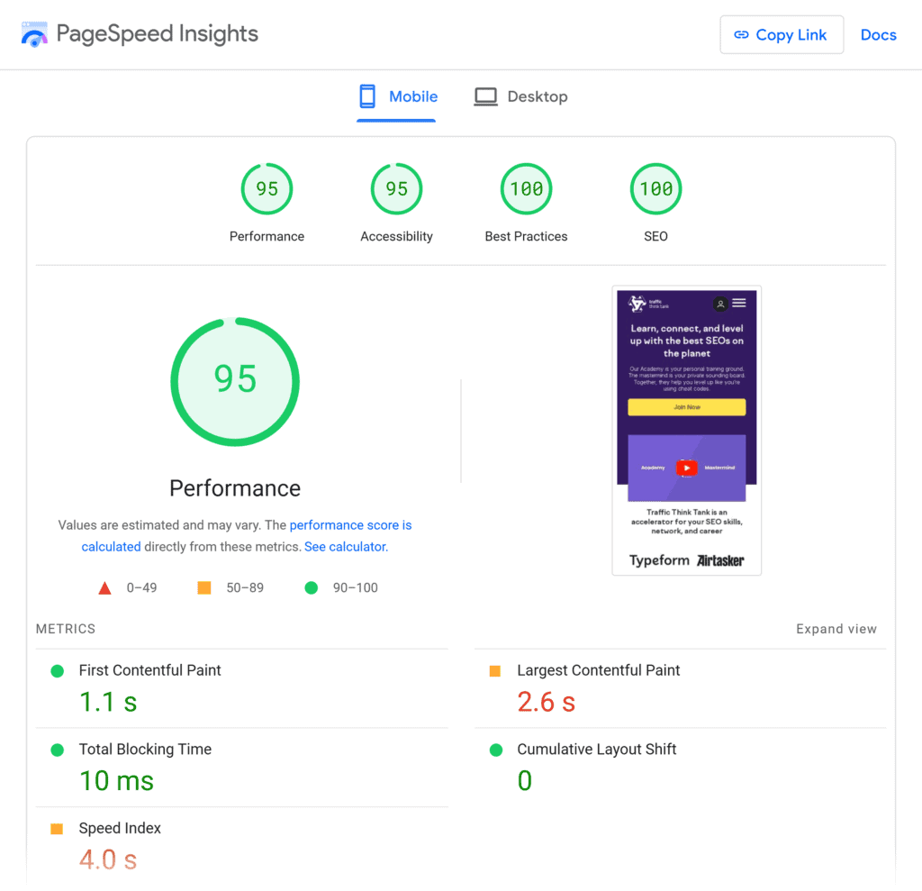Click the Copy Link button
The image size is (922, 891).
pyautogui.click(x=782, y=34)
